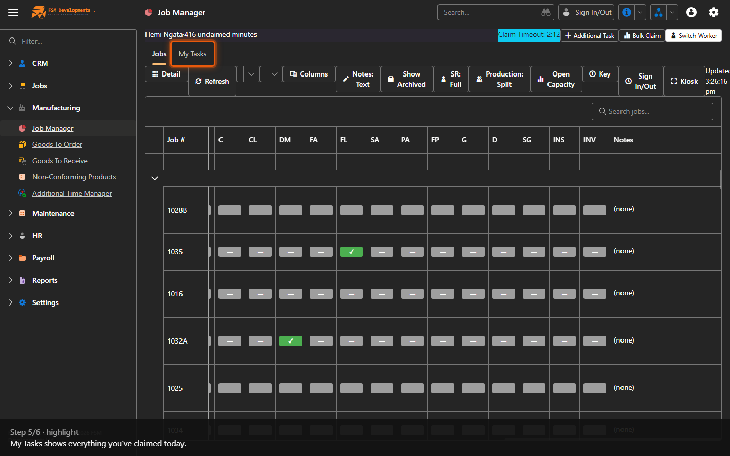Image resolution: width=730 pixels, height=456 pixels.
Task: Click the green DM check for job 1032A
Action: click(290, 341)
